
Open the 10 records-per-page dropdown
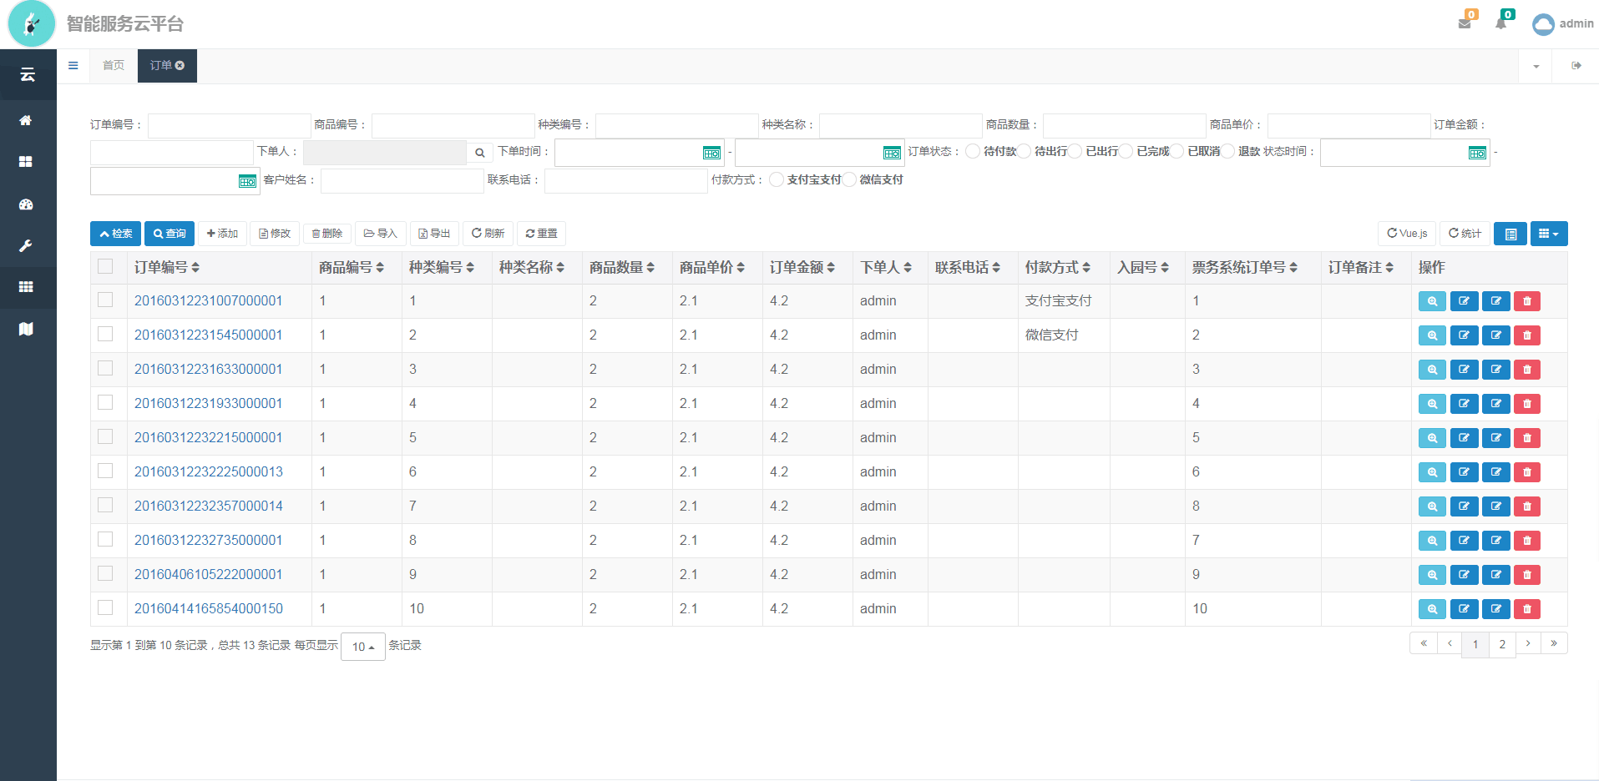(x=363, y=647)
